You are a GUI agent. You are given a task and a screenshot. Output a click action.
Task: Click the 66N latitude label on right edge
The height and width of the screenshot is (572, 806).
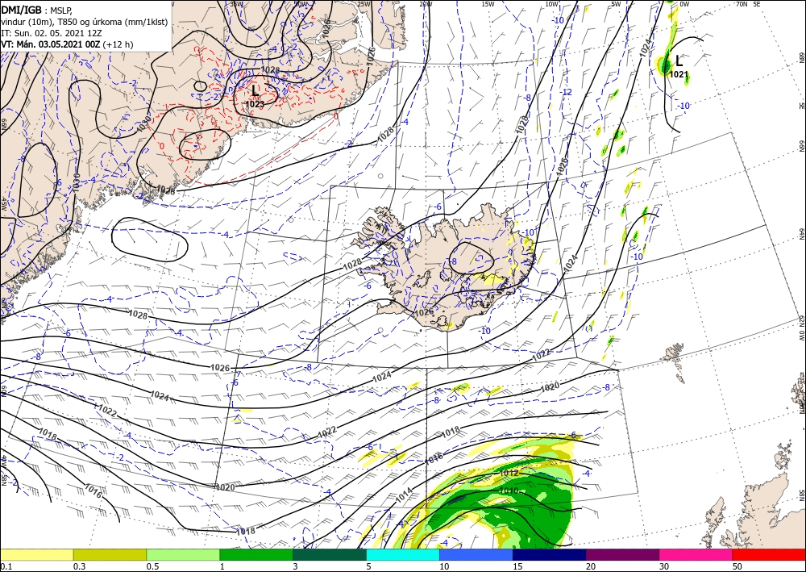(x=801, y=146)
